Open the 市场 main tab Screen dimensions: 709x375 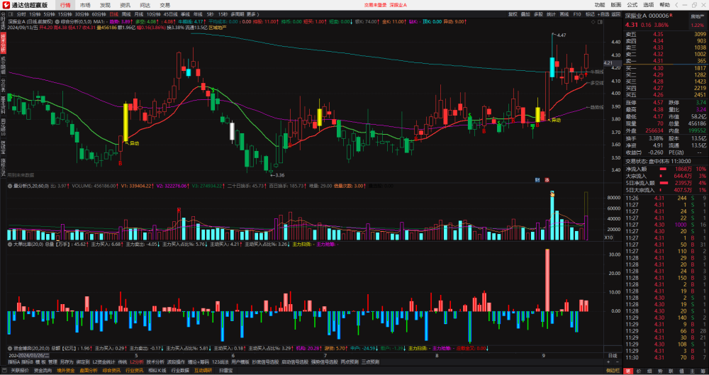[x=85, y=5]
